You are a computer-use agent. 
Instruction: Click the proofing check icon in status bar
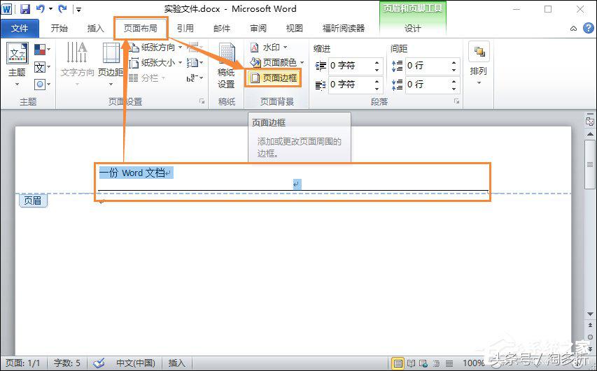point(99,363)
